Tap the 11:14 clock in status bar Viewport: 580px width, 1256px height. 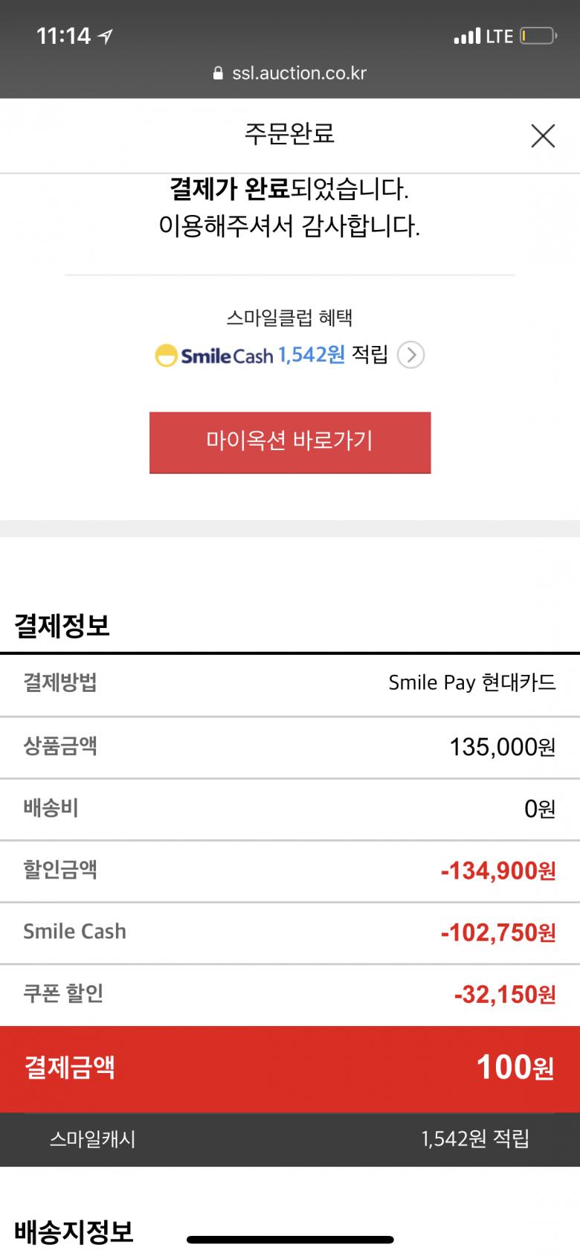point(63,36)
